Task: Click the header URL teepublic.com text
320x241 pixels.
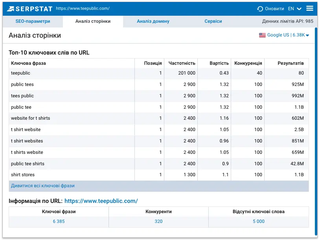Action: 83,8
